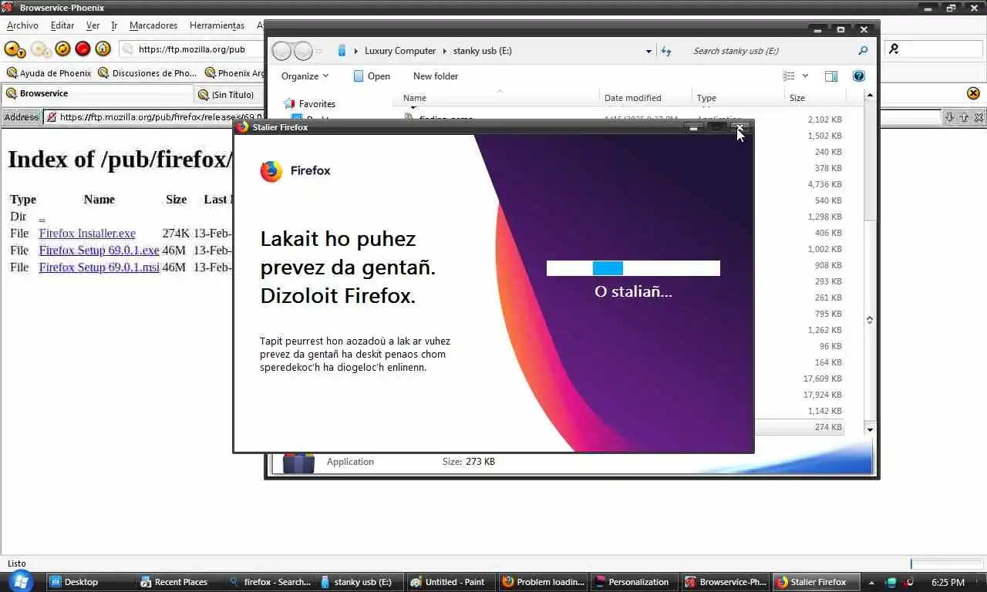
Task: Open Firefox Setup 69.0.1.exe link
Action: pyautogui.click(x=99, y=250)
